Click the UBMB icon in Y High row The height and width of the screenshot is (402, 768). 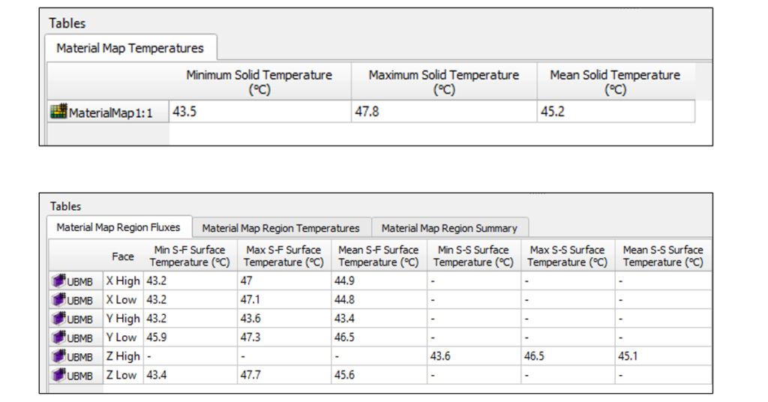coord(58,318)
